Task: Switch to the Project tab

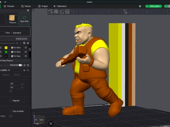Action: point(43,6)
